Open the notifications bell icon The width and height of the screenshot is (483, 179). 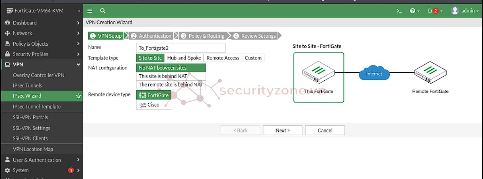pos(430,11)
